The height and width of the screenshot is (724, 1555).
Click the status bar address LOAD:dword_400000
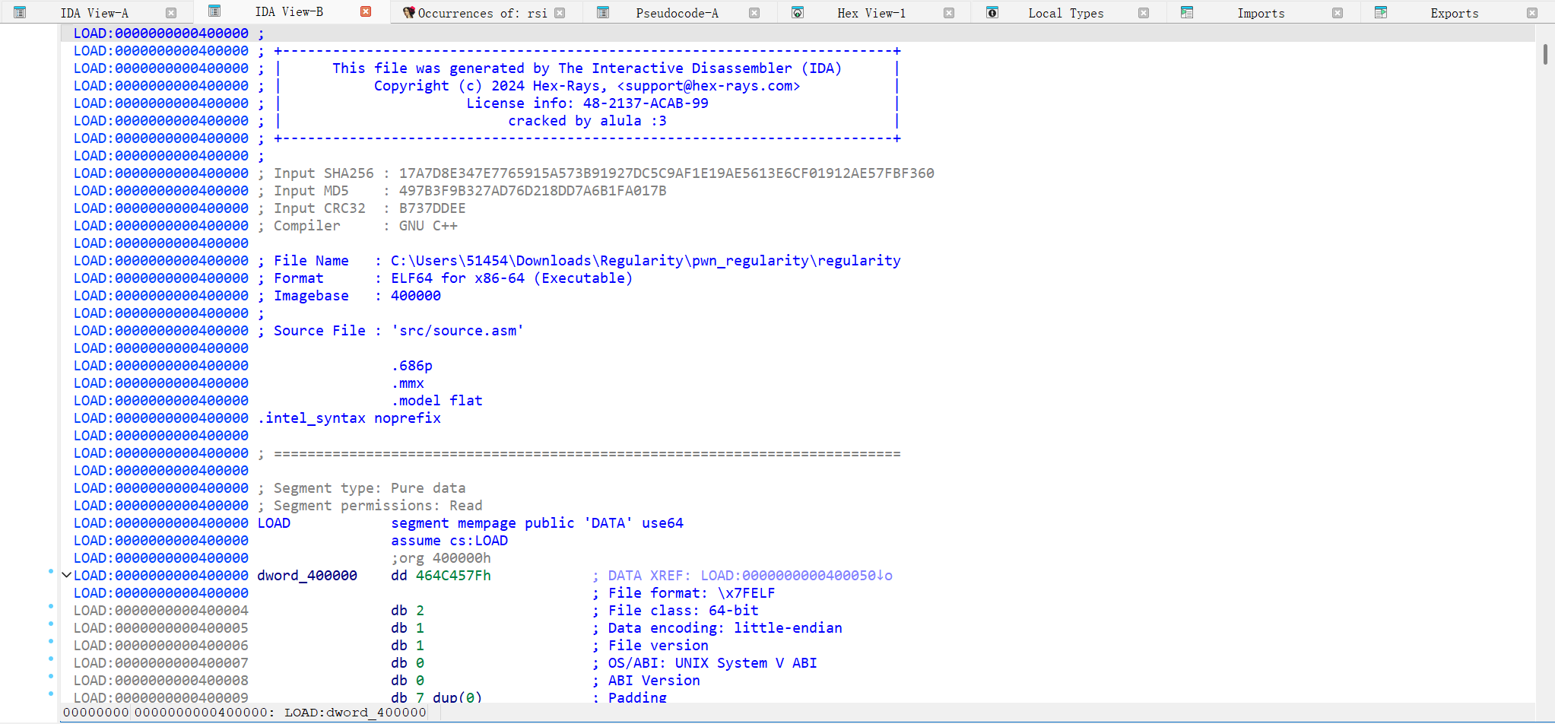pos(356,713)
